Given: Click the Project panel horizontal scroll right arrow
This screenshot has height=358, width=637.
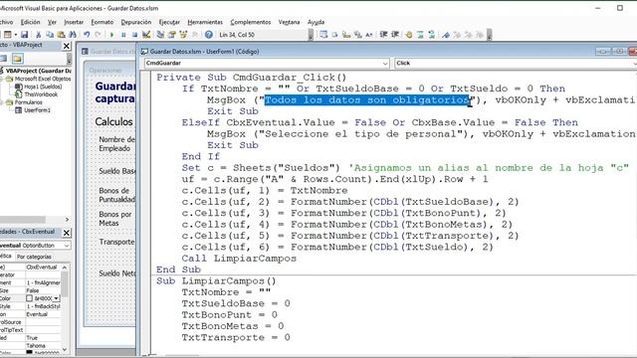Looking at the screenshot, I should [67, 220].
